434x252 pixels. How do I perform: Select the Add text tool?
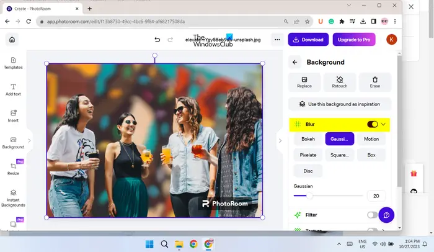tap(13, 90)
